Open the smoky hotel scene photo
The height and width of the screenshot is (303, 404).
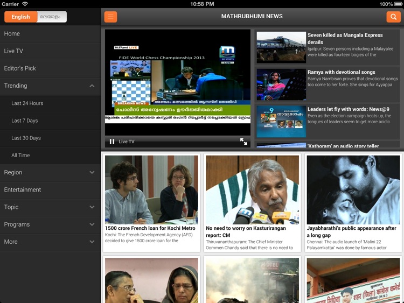pyautogui.click(x=253, y=280)
